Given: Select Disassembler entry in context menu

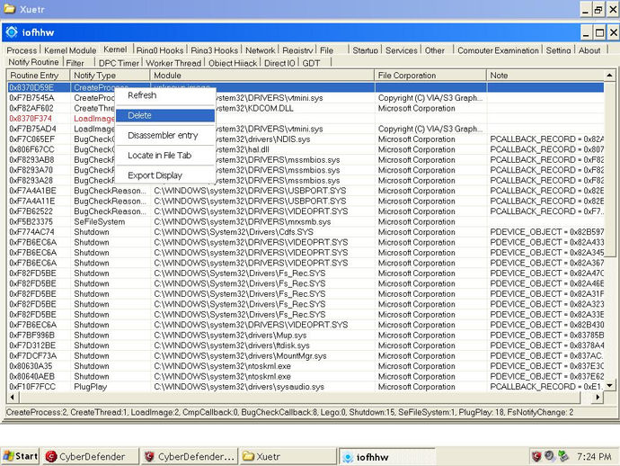Looking at the screenshot, I should [165, 136].
